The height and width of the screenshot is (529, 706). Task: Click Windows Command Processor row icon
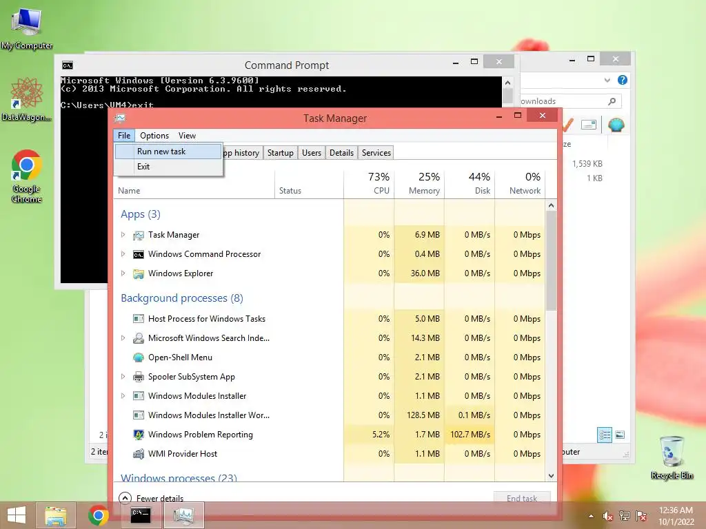point(138,255)
